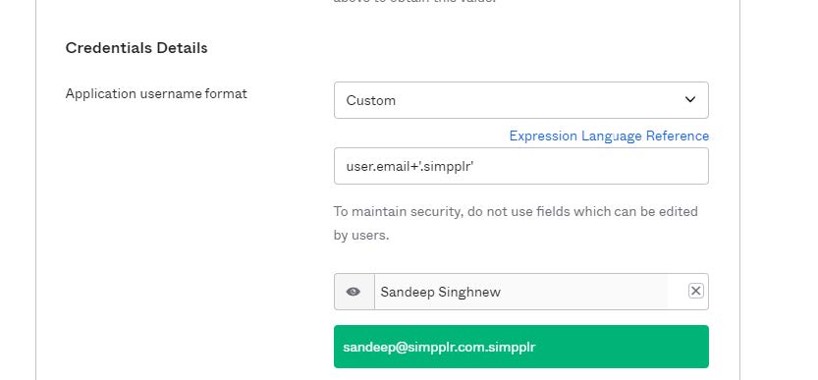Click the Credentials Details section heading
This screenshot has height=380, width=818.
click(136, 48)
